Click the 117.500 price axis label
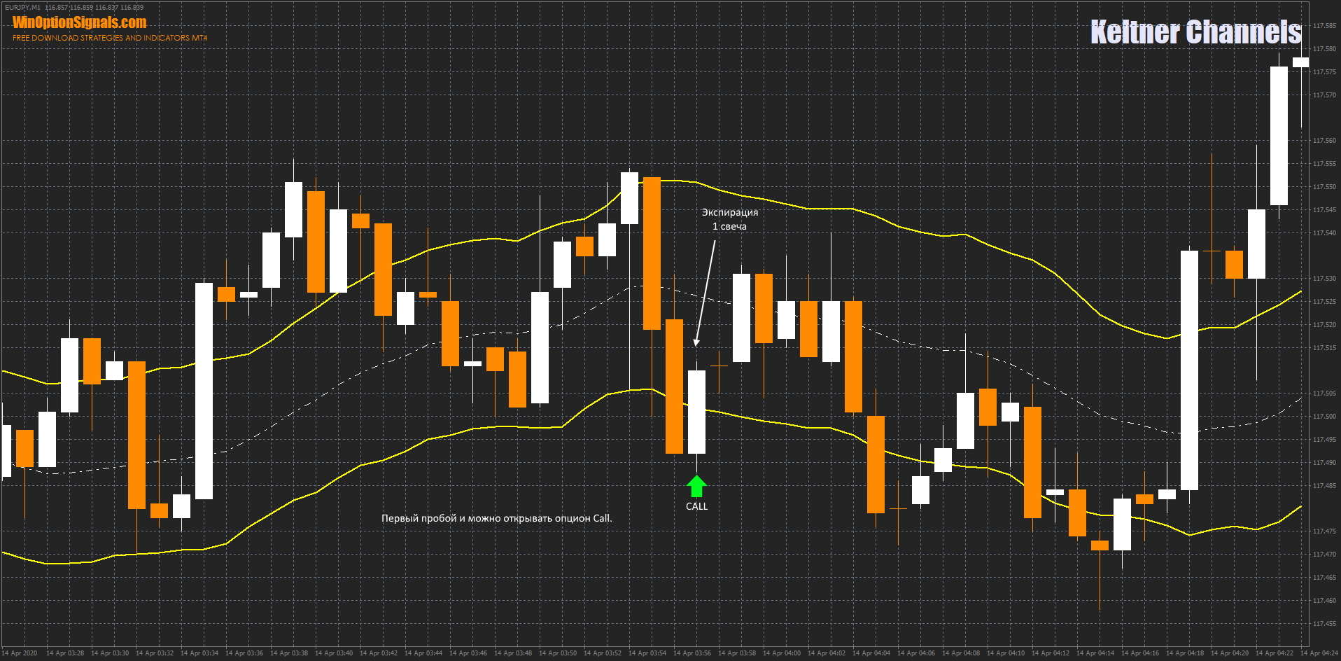Image resolution: width=1341 pixels, height=661 pixels. (x=1324, y=417)
